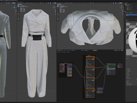Toggle camera view icon in back-view viewport
The image size is (137, 103).
coord(16,13)
